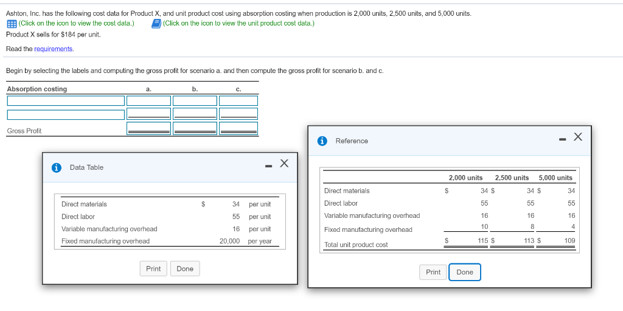Click first row input for scenario a.
The height and width of the screenshot is (311, 623).
coord(148,100)
